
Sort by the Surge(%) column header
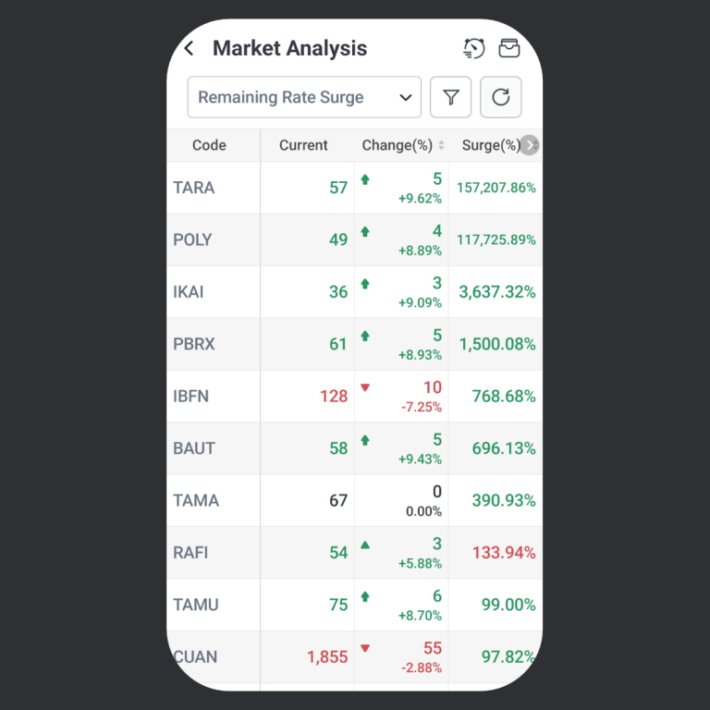[490, 145]
